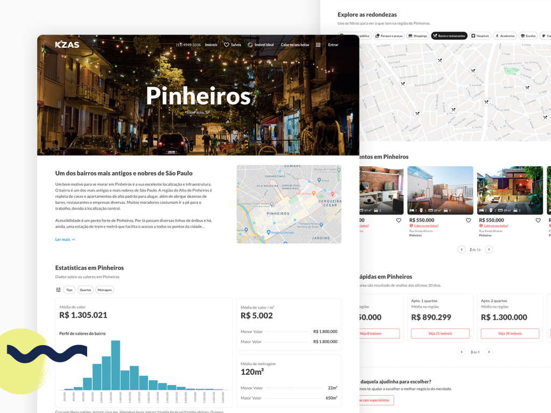Go to previous page of 2 de 16
551x413 pixels.
pos(461,250)
